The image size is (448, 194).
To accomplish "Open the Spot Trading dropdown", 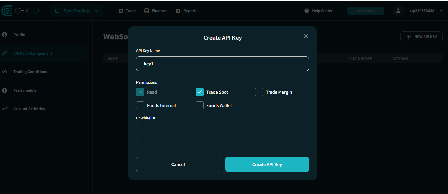I will (x=76, y=10).
